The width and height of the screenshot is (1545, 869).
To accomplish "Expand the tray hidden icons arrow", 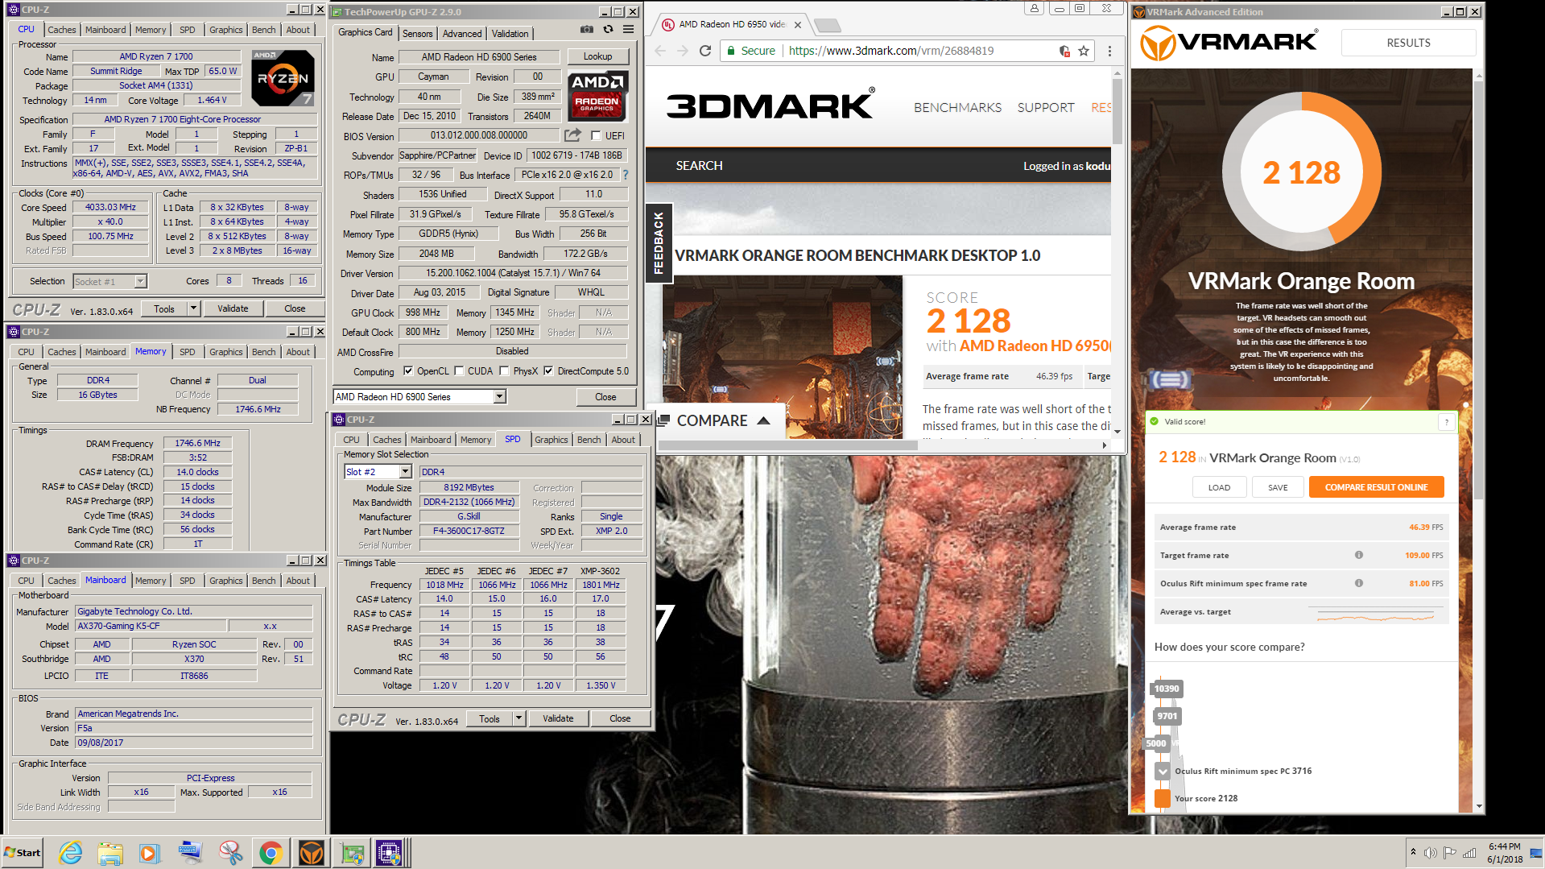I will click(1413, 852).
